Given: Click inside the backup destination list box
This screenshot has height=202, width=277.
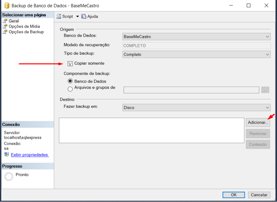Looking at the screenshot, I should [x=151, y=130].
